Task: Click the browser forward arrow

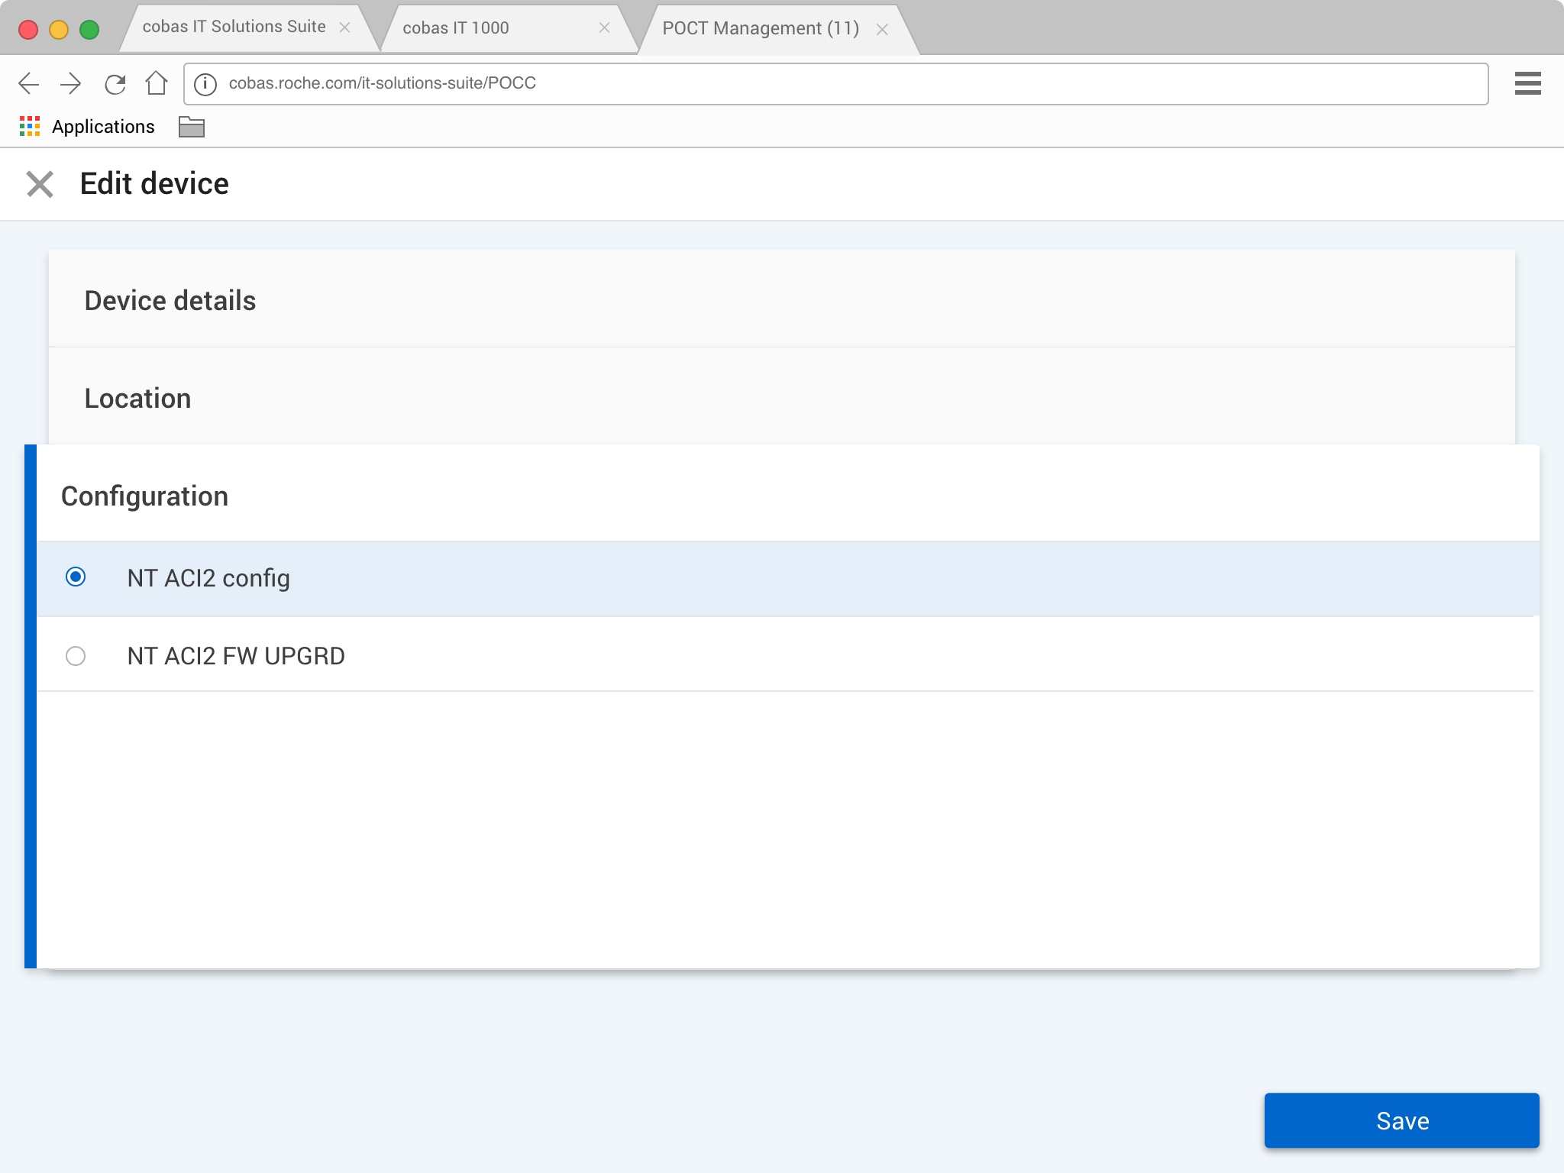Action: [71, 83]
